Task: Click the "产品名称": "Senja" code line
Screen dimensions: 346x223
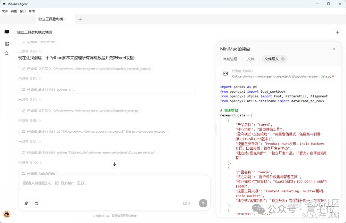Action: coord(254,172)
